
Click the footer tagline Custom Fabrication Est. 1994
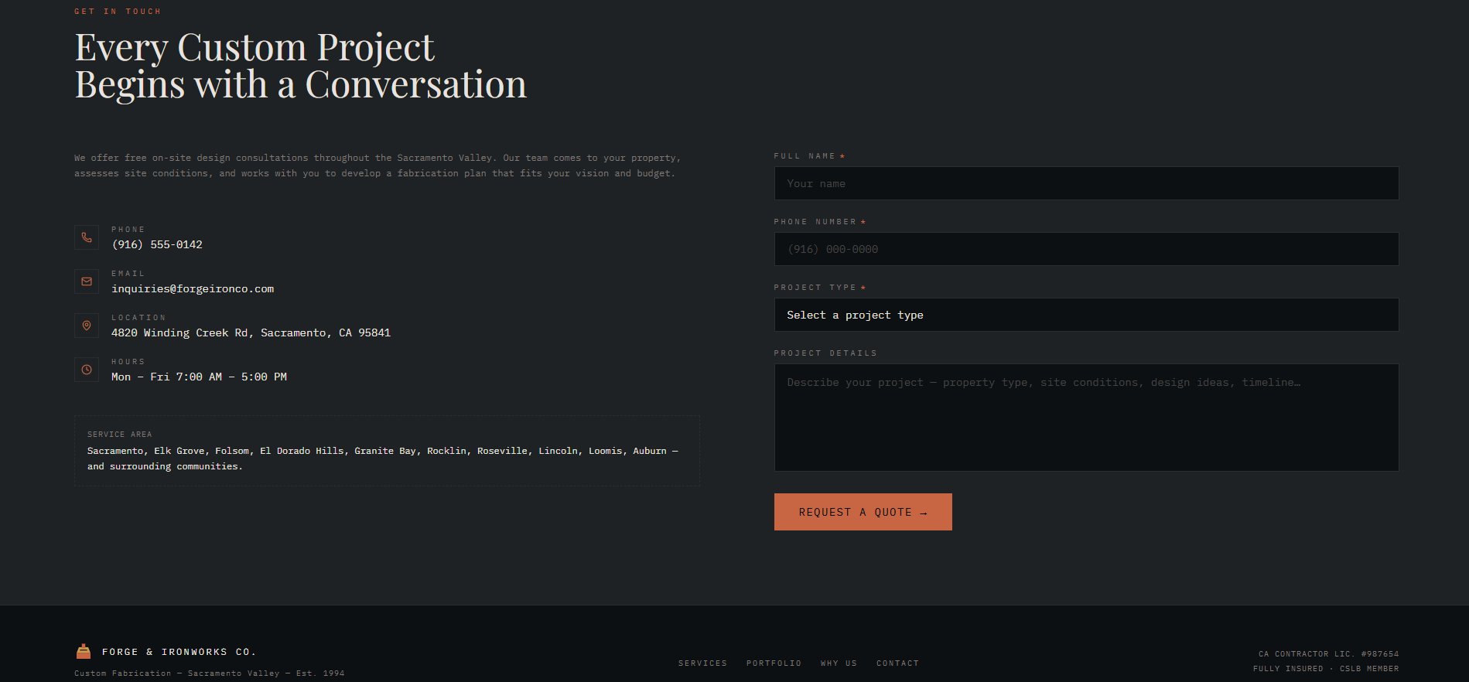[x=209, y=673]
